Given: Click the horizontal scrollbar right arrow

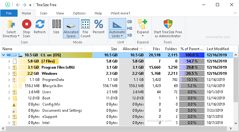Looking at the screenshot, I should click(231, 129).
